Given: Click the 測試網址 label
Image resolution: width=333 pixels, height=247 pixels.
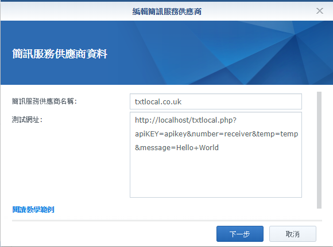Looking at the screenshot, I should (x=27, y=120).
